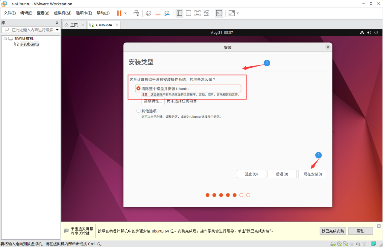Screen dimensions: 383x247
Task: Click the printer device status icon
Action: pyautogui.click(x=352, y=244)
